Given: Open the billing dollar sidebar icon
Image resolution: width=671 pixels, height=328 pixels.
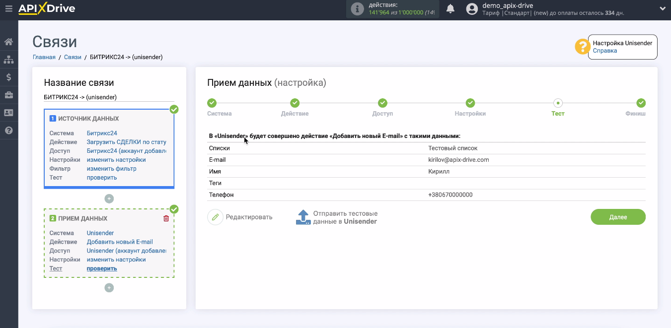Looking at the screenshot, I should (x=8, y=77).
